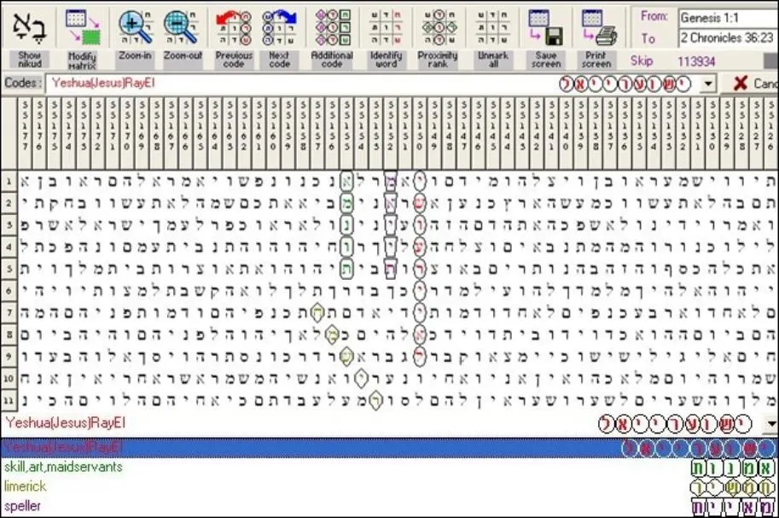Click matrix row number 9 header
The image size is (779, 518).
(x=9, y=356)
